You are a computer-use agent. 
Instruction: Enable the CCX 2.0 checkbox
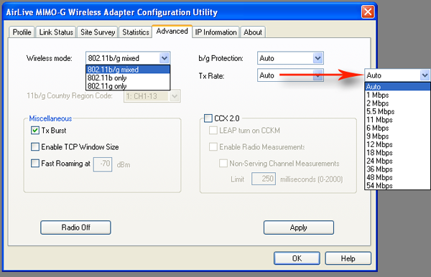pos(208,118)
